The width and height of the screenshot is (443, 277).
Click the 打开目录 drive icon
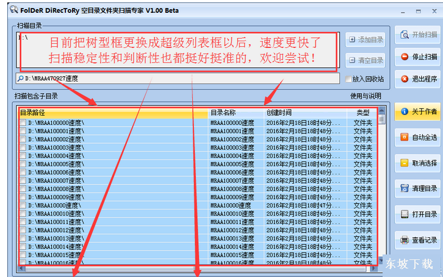coord(405,214)
